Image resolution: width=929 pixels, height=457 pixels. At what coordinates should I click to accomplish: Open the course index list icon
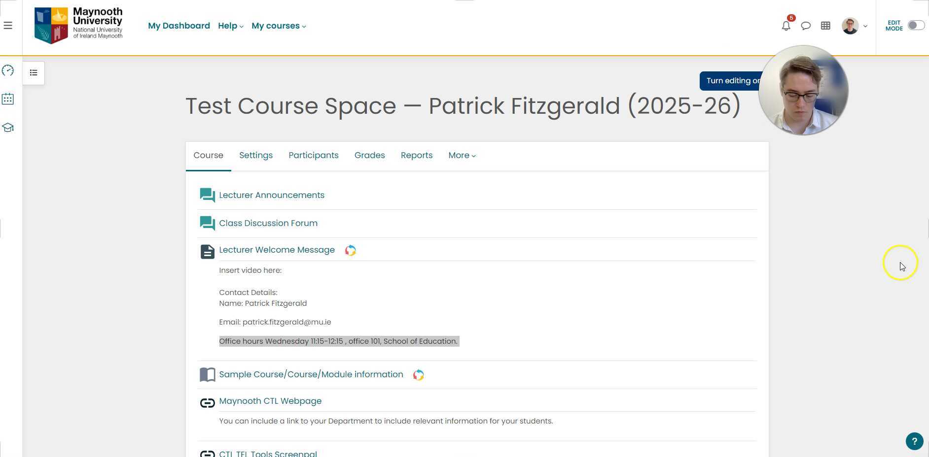coord(34,73)
